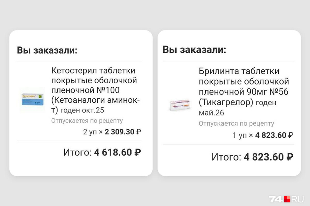The width and height of the screenshot is (310, 206).
Task: Click the Итого 4 618.60 ₽ total
Action: pos(102,153)
